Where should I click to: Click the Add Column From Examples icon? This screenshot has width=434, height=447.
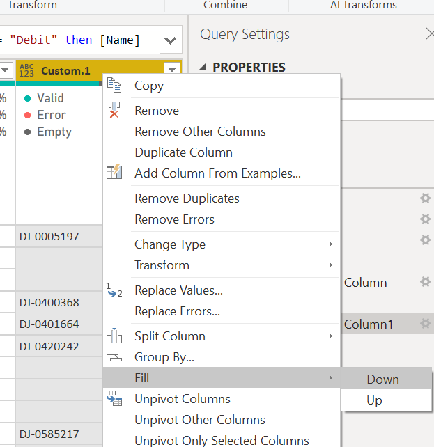[114, 173]
